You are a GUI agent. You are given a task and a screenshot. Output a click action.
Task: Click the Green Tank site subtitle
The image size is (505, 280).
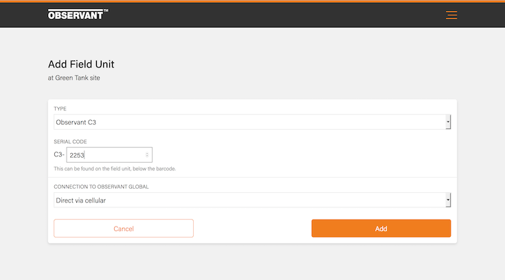[74, 78]
